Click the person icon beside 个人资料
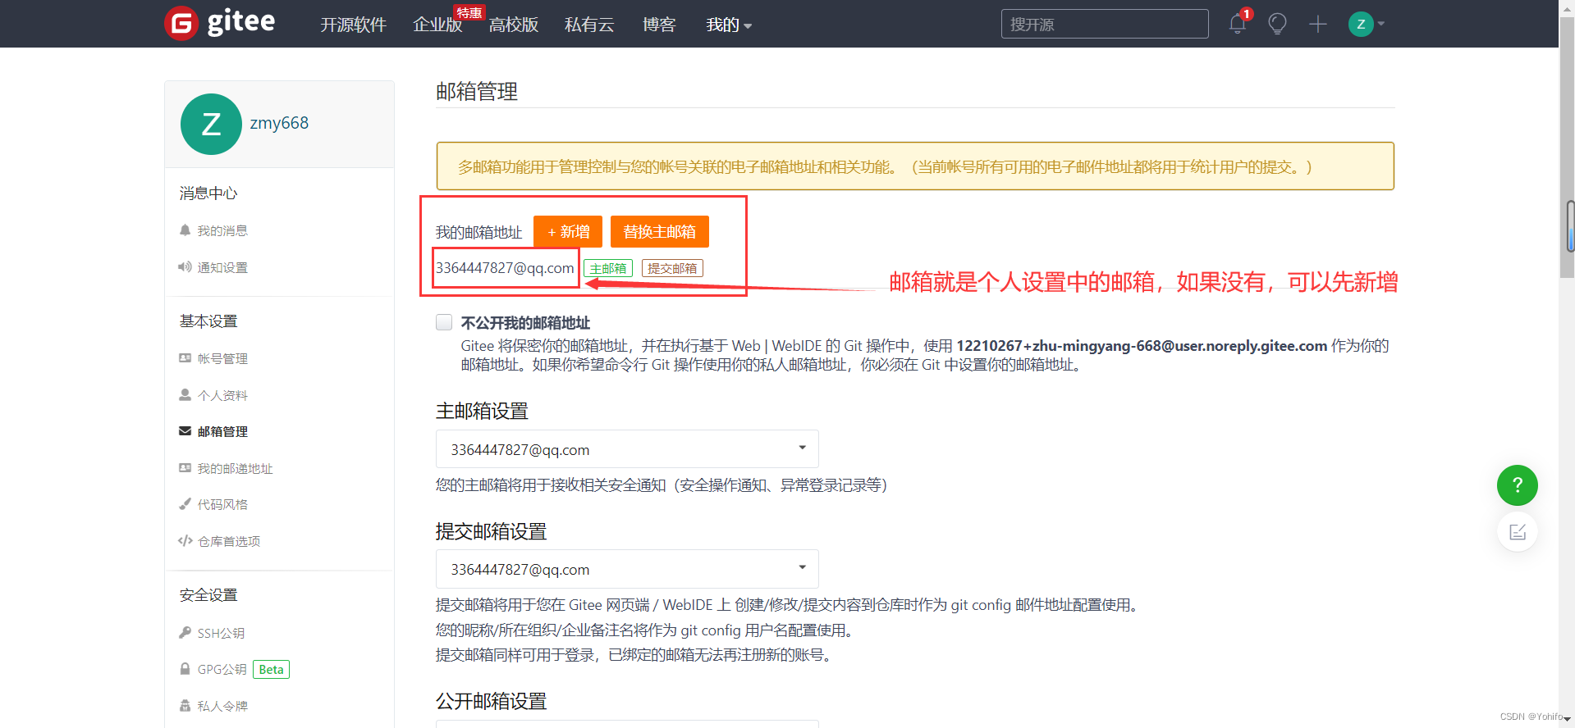1575x728 pixels. click(x=185, y=395)
